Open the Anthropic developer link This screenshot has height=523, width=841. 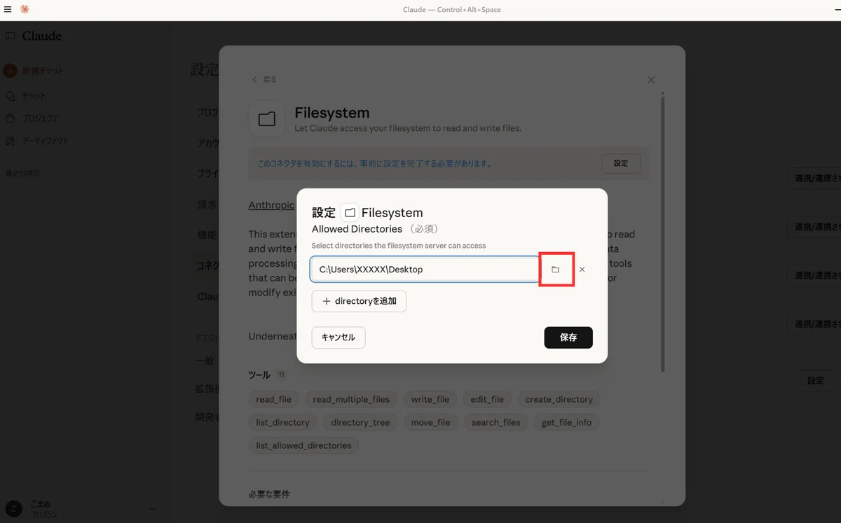[272, 205]
